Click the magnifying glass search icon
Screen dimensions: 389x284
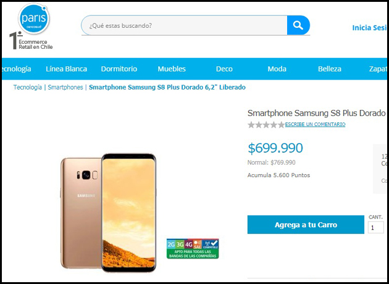(x=298, y=25)
